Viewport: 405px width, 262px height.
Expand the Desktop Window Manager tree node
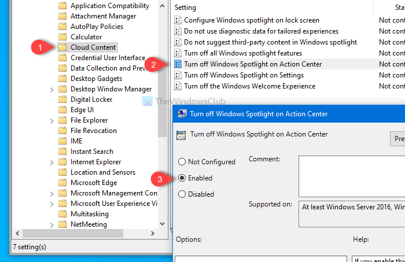point(52,89)
